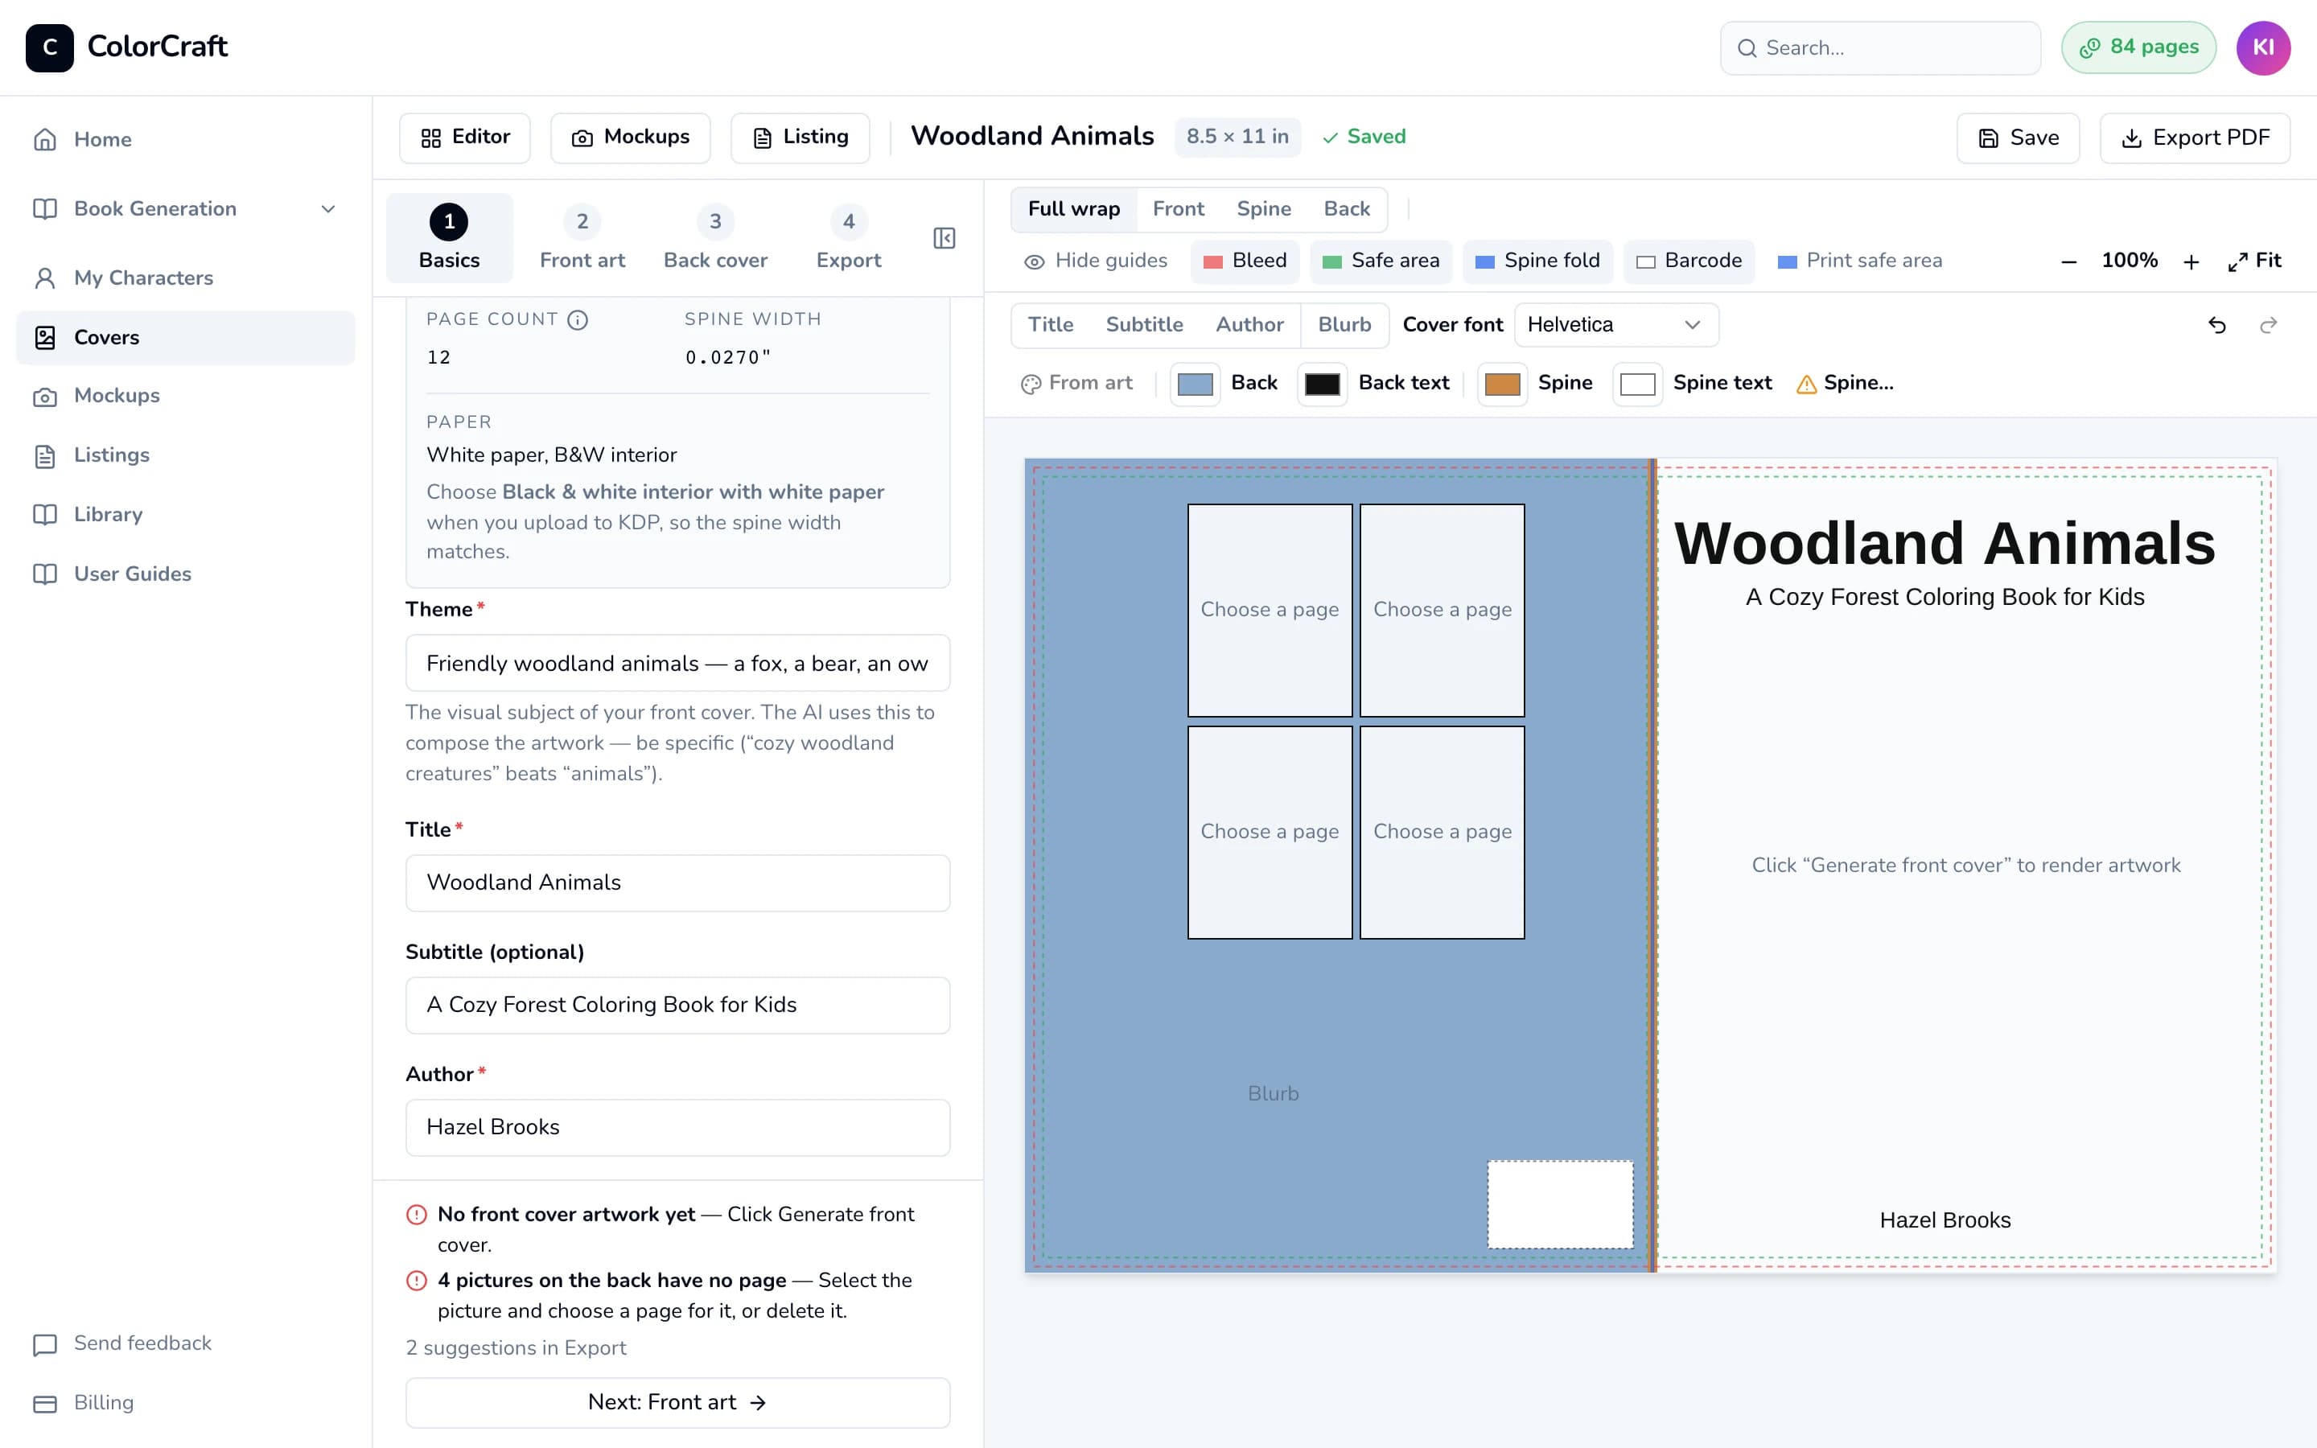Open the page count info icon
The image size is (2317, 1448).
pos(578,320)
